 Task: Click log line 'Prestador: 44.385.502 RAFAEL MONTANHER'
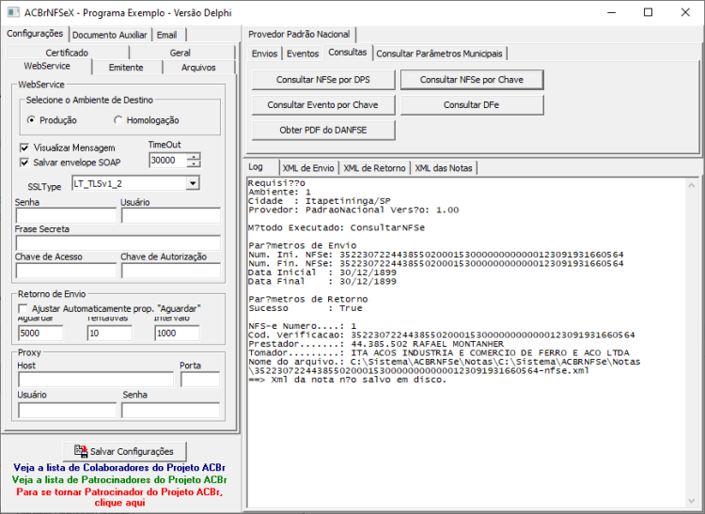pos(376,344)
